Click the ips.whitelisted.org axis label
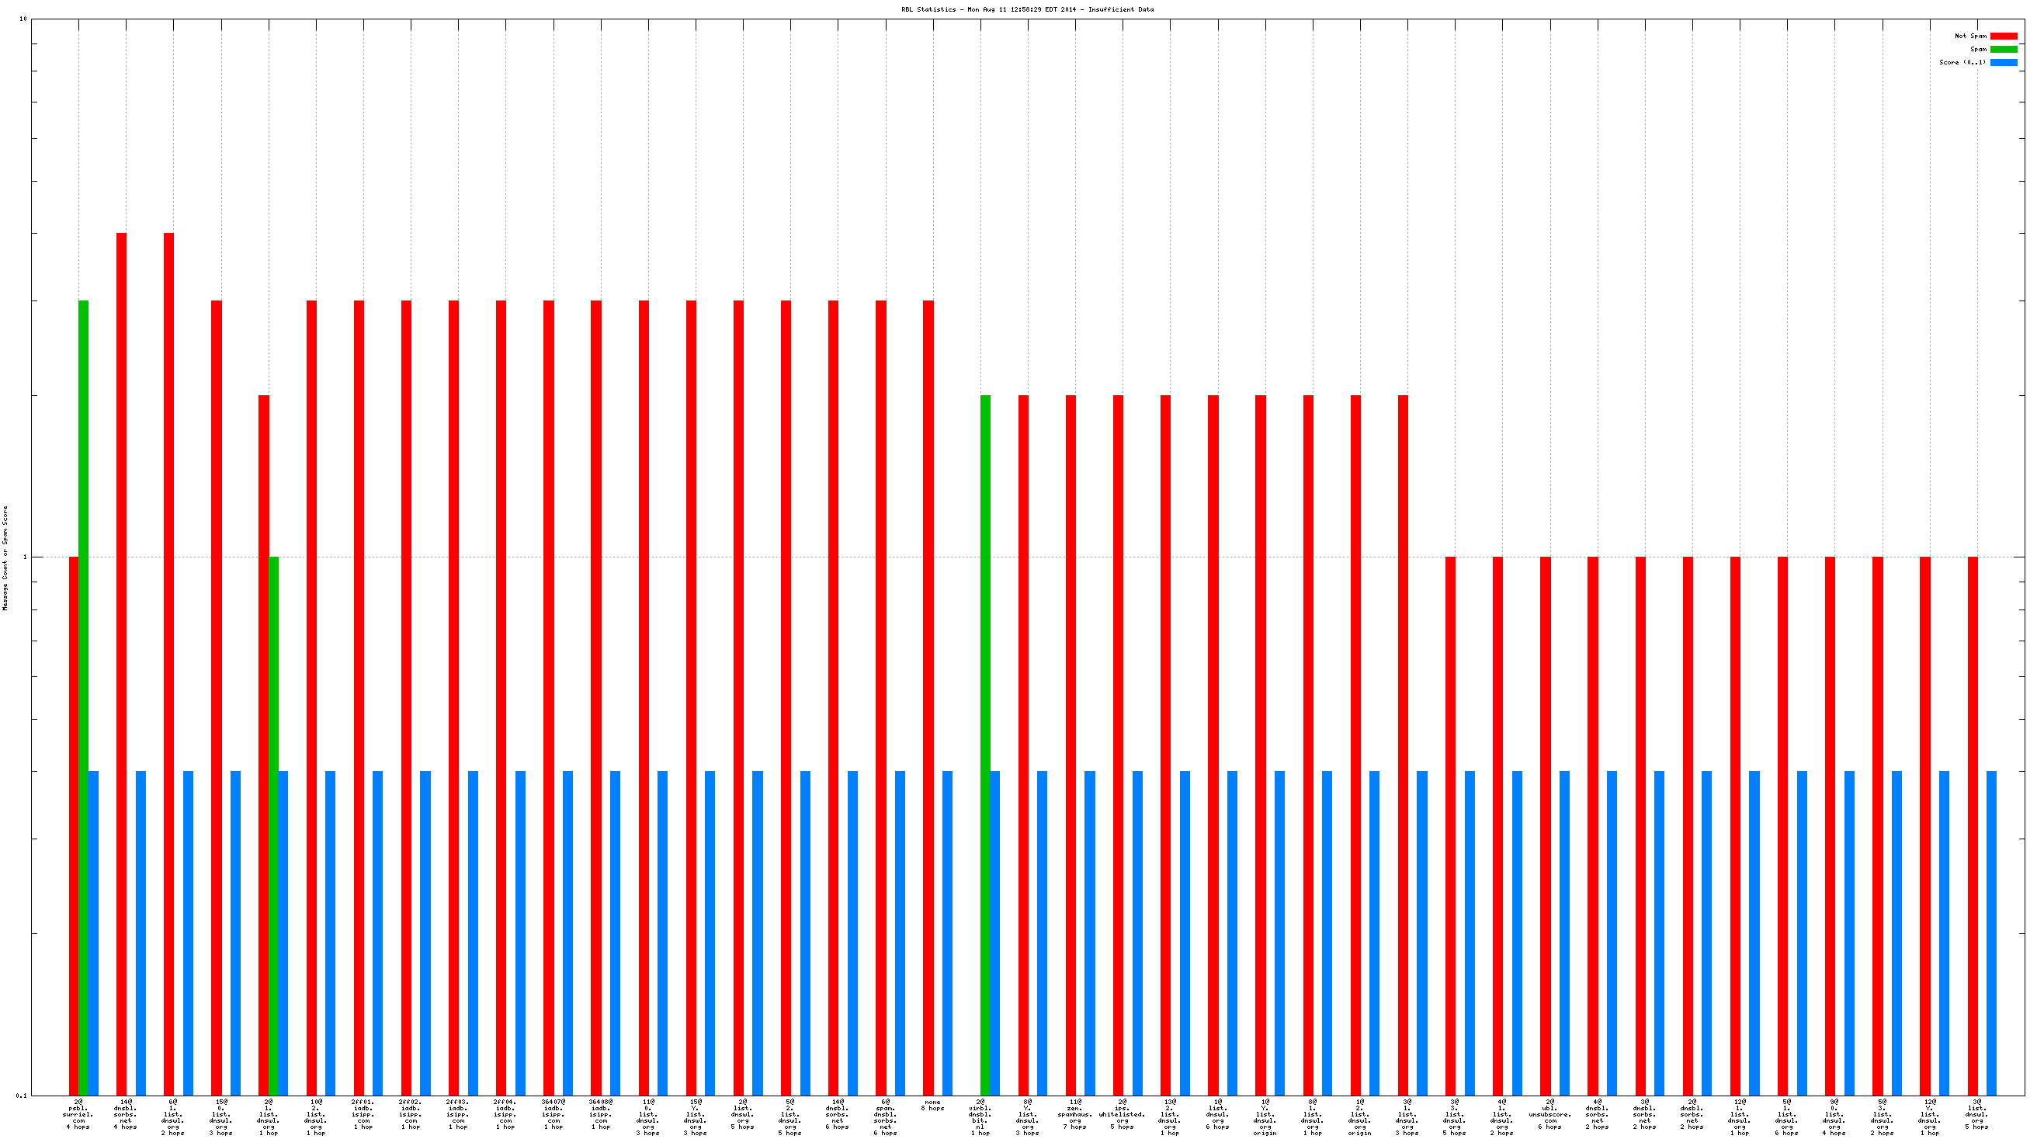2037x1146 pixels. click(x=1122, y=1113)
